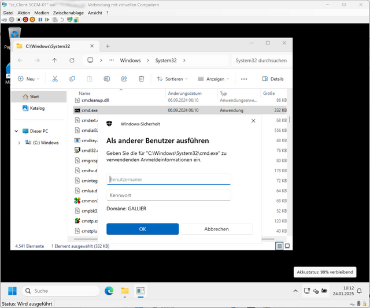This screenshot has height=308, width=370.
Task: Add a new Explorer tab with plus
Action: (108, 46)
